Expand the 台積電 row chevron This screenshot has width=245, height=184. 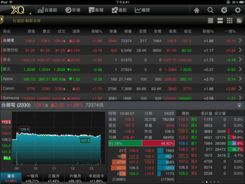click(x=240, y=40)
